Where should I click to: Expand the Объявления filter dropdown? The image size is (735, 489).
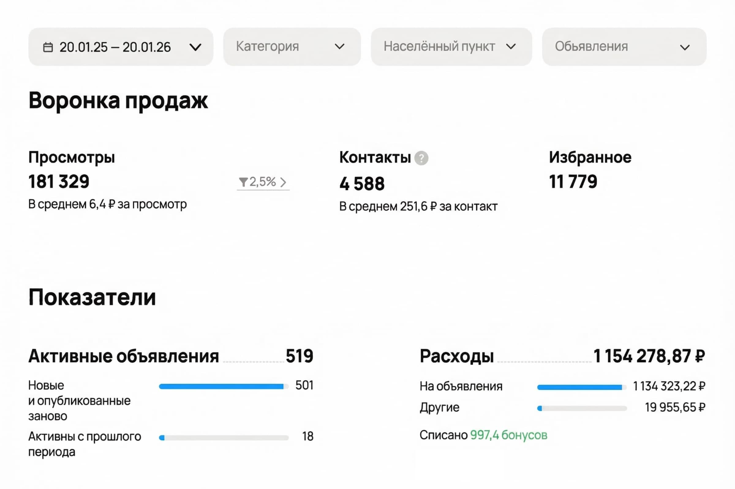point(624,47)
